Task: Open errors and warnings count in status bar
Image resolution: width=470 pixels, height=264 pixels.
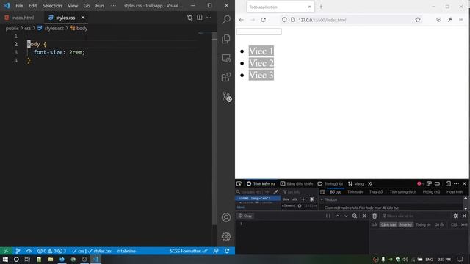Action: (x=51, y=251)
